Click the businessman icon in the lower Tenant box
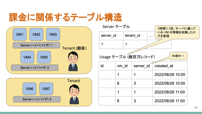Viewport: 202px width, 114px height. (x=74, y=94)
